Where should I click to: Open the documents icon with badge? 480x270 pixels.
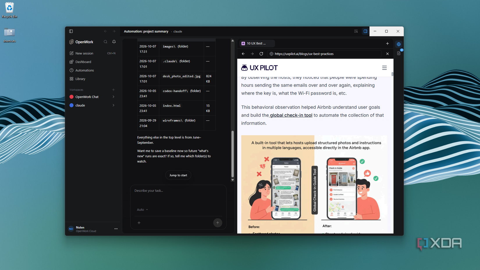click(x=399, y=53)
